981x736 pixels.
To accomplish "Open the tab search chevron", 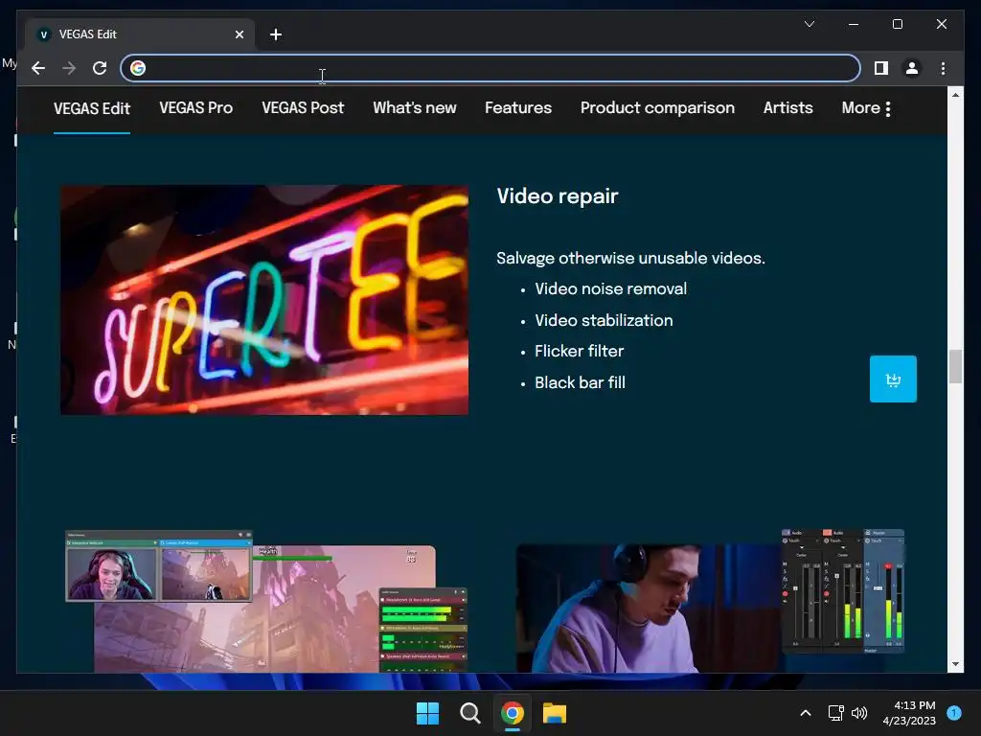I will point(809,24).
